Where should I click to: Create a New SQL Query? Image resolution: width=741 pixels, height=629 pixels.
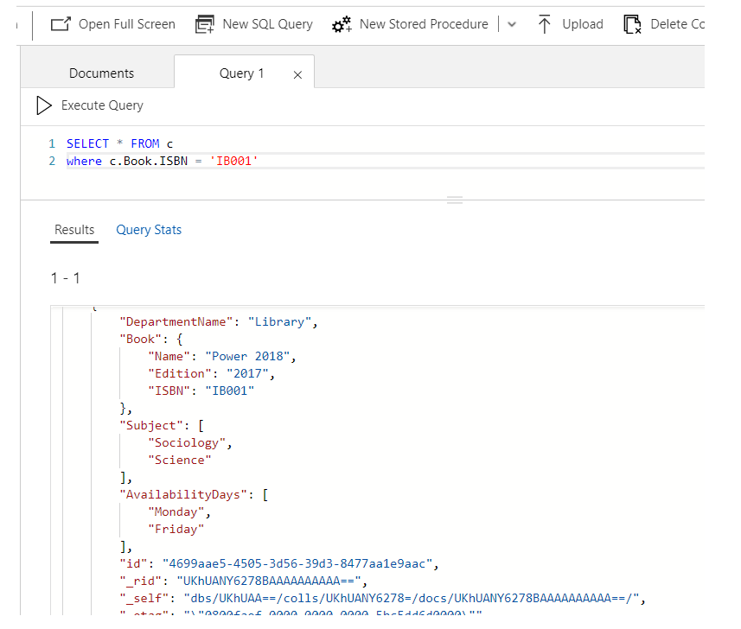253,24
